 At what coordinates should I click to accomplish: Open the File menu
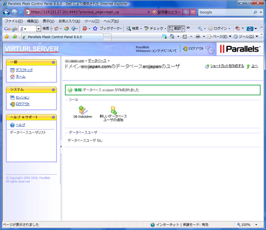click(14, 21)
